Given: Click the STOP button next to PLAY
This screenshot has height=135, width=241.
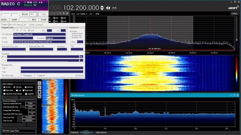Looking at the screenshot, I should coord(14,20).
